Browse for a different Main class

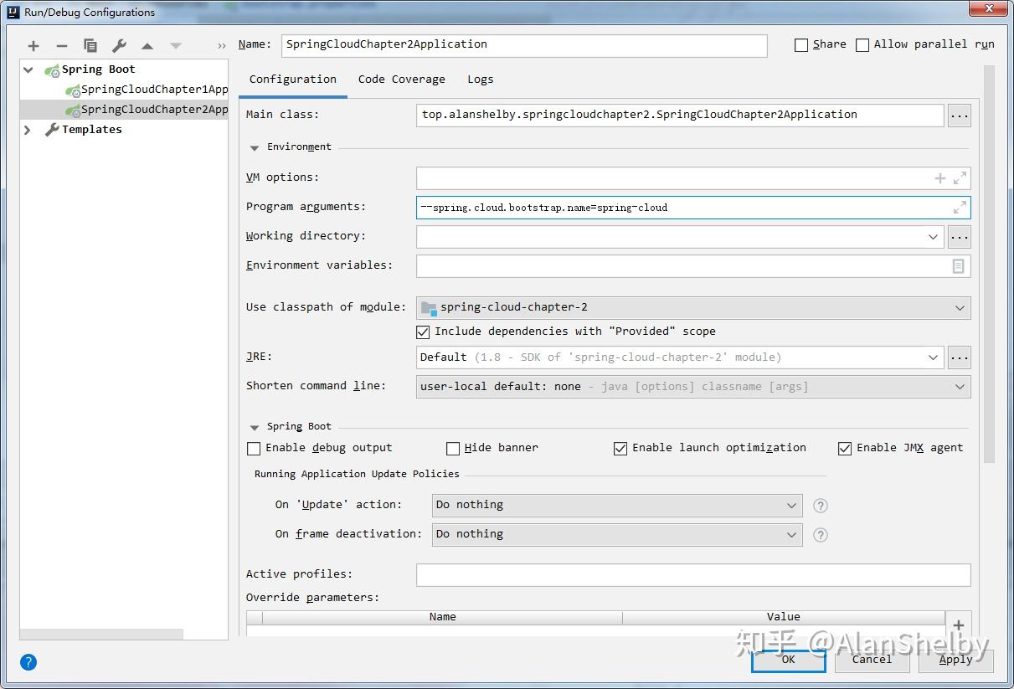click(959, 115)
